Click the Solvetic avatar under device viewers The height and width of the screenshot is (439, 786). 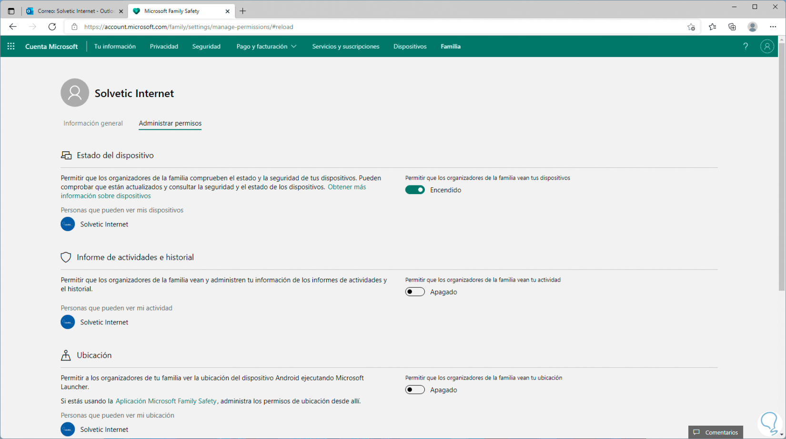click(x=68, y=224)
